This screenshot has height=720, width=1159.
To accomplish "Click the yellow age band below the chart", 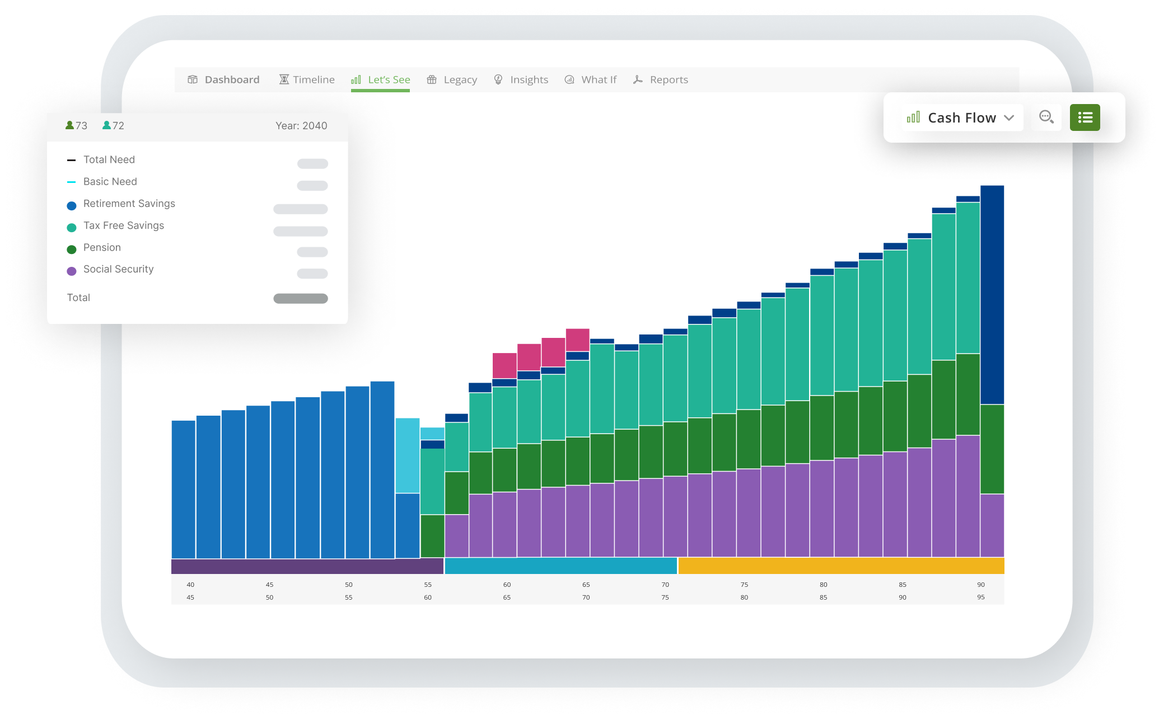I will (x=840, y=566).
